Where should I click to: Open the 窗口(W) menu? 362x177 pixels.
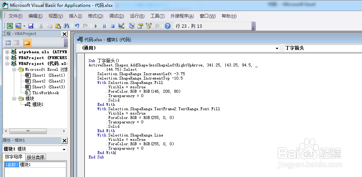(x=208, y=16)
